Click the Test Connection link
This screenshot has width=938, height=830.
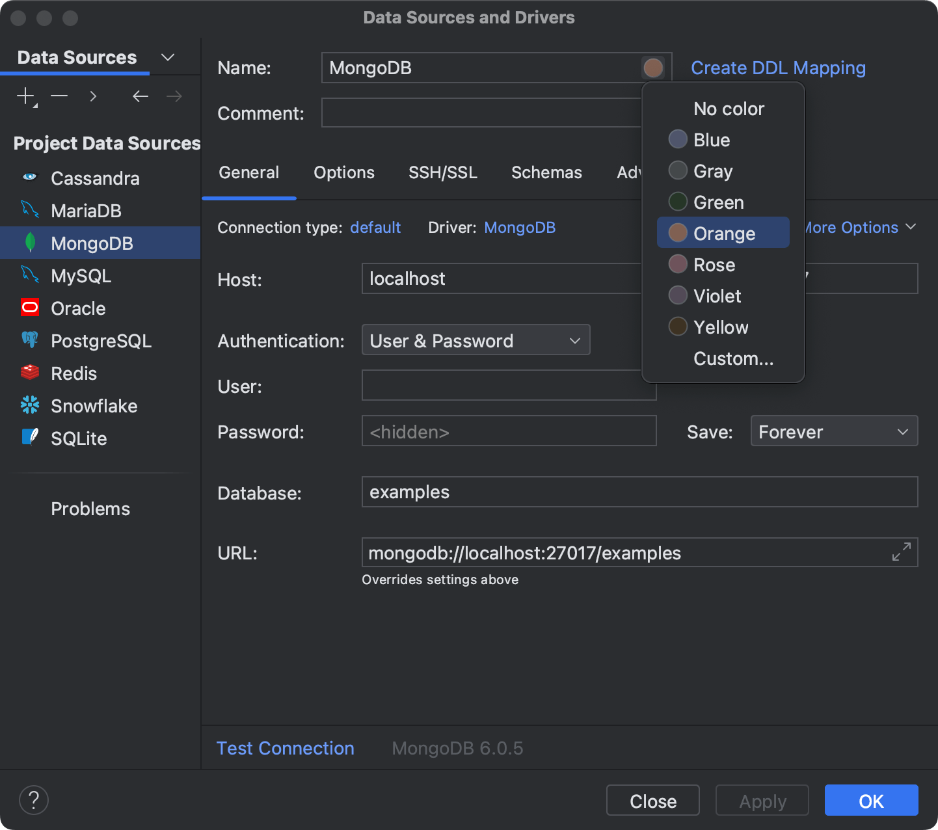285,748
